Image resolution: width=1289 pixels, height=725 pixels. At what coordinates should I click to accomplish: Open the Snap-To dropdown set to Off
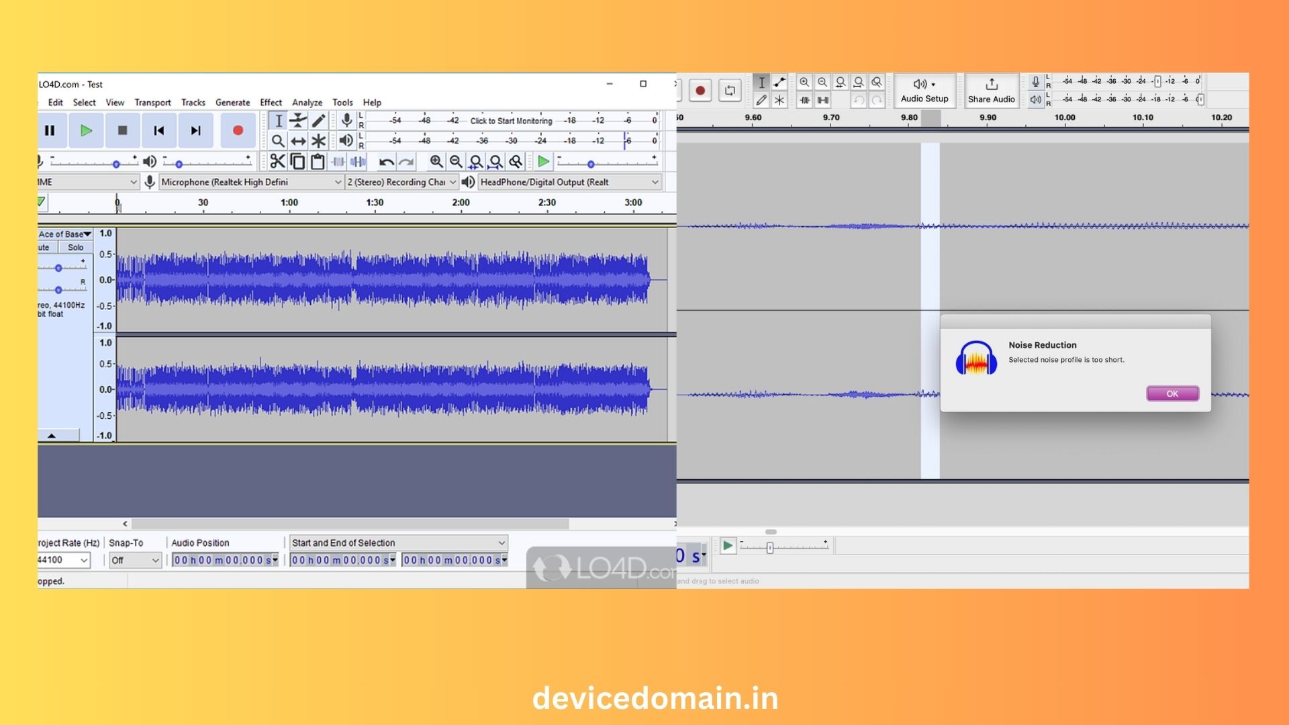(136, 560)
